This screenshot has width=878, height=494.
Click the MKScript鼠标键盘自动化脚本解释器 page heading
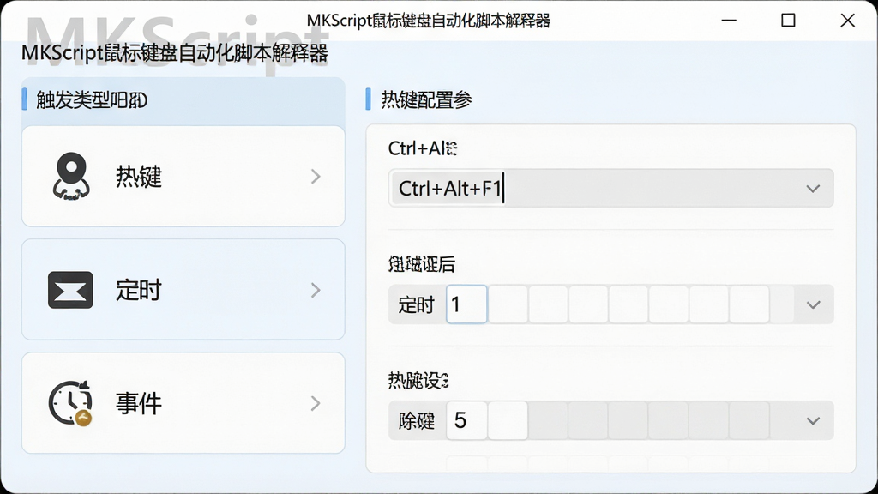click(x=175, y=53)
